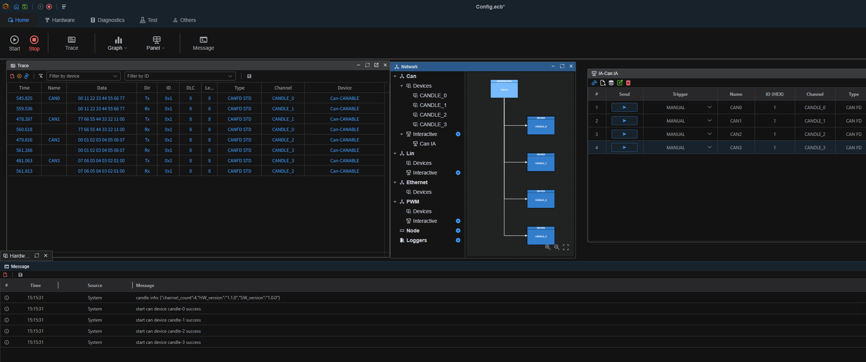Open the database icon in IA-Can IA toolbar

tap(611, 83)
